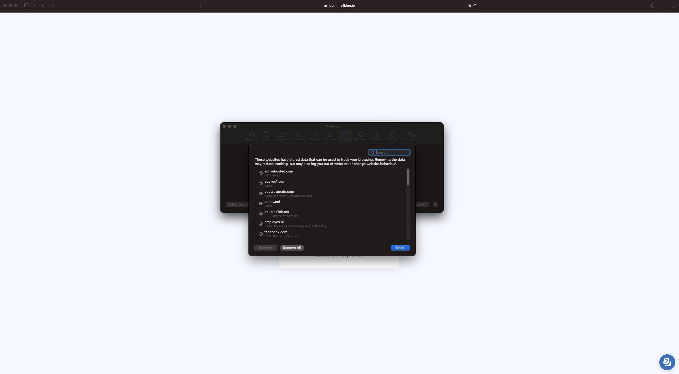
Task: Select facebook.com row
Action: pyautogui.click(x=330, y=234)
